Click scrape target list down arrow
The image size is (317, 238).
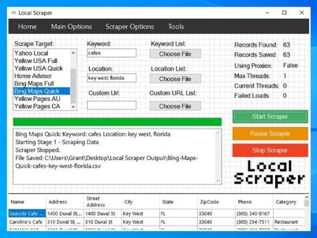(73, 107)
